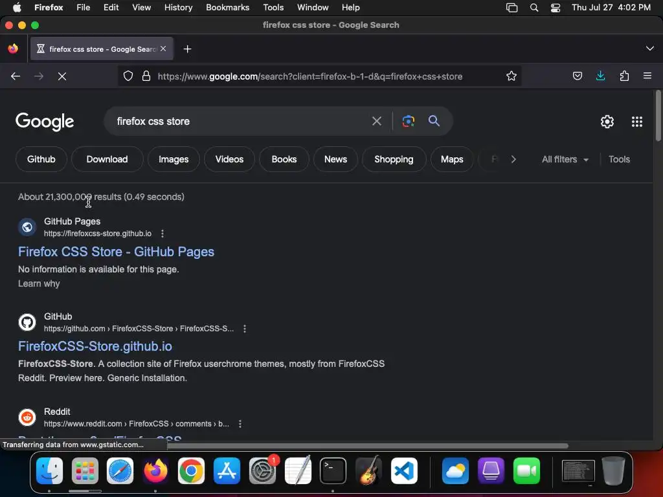Open the Google apps grid
The image size is (663, 497).
637,122
